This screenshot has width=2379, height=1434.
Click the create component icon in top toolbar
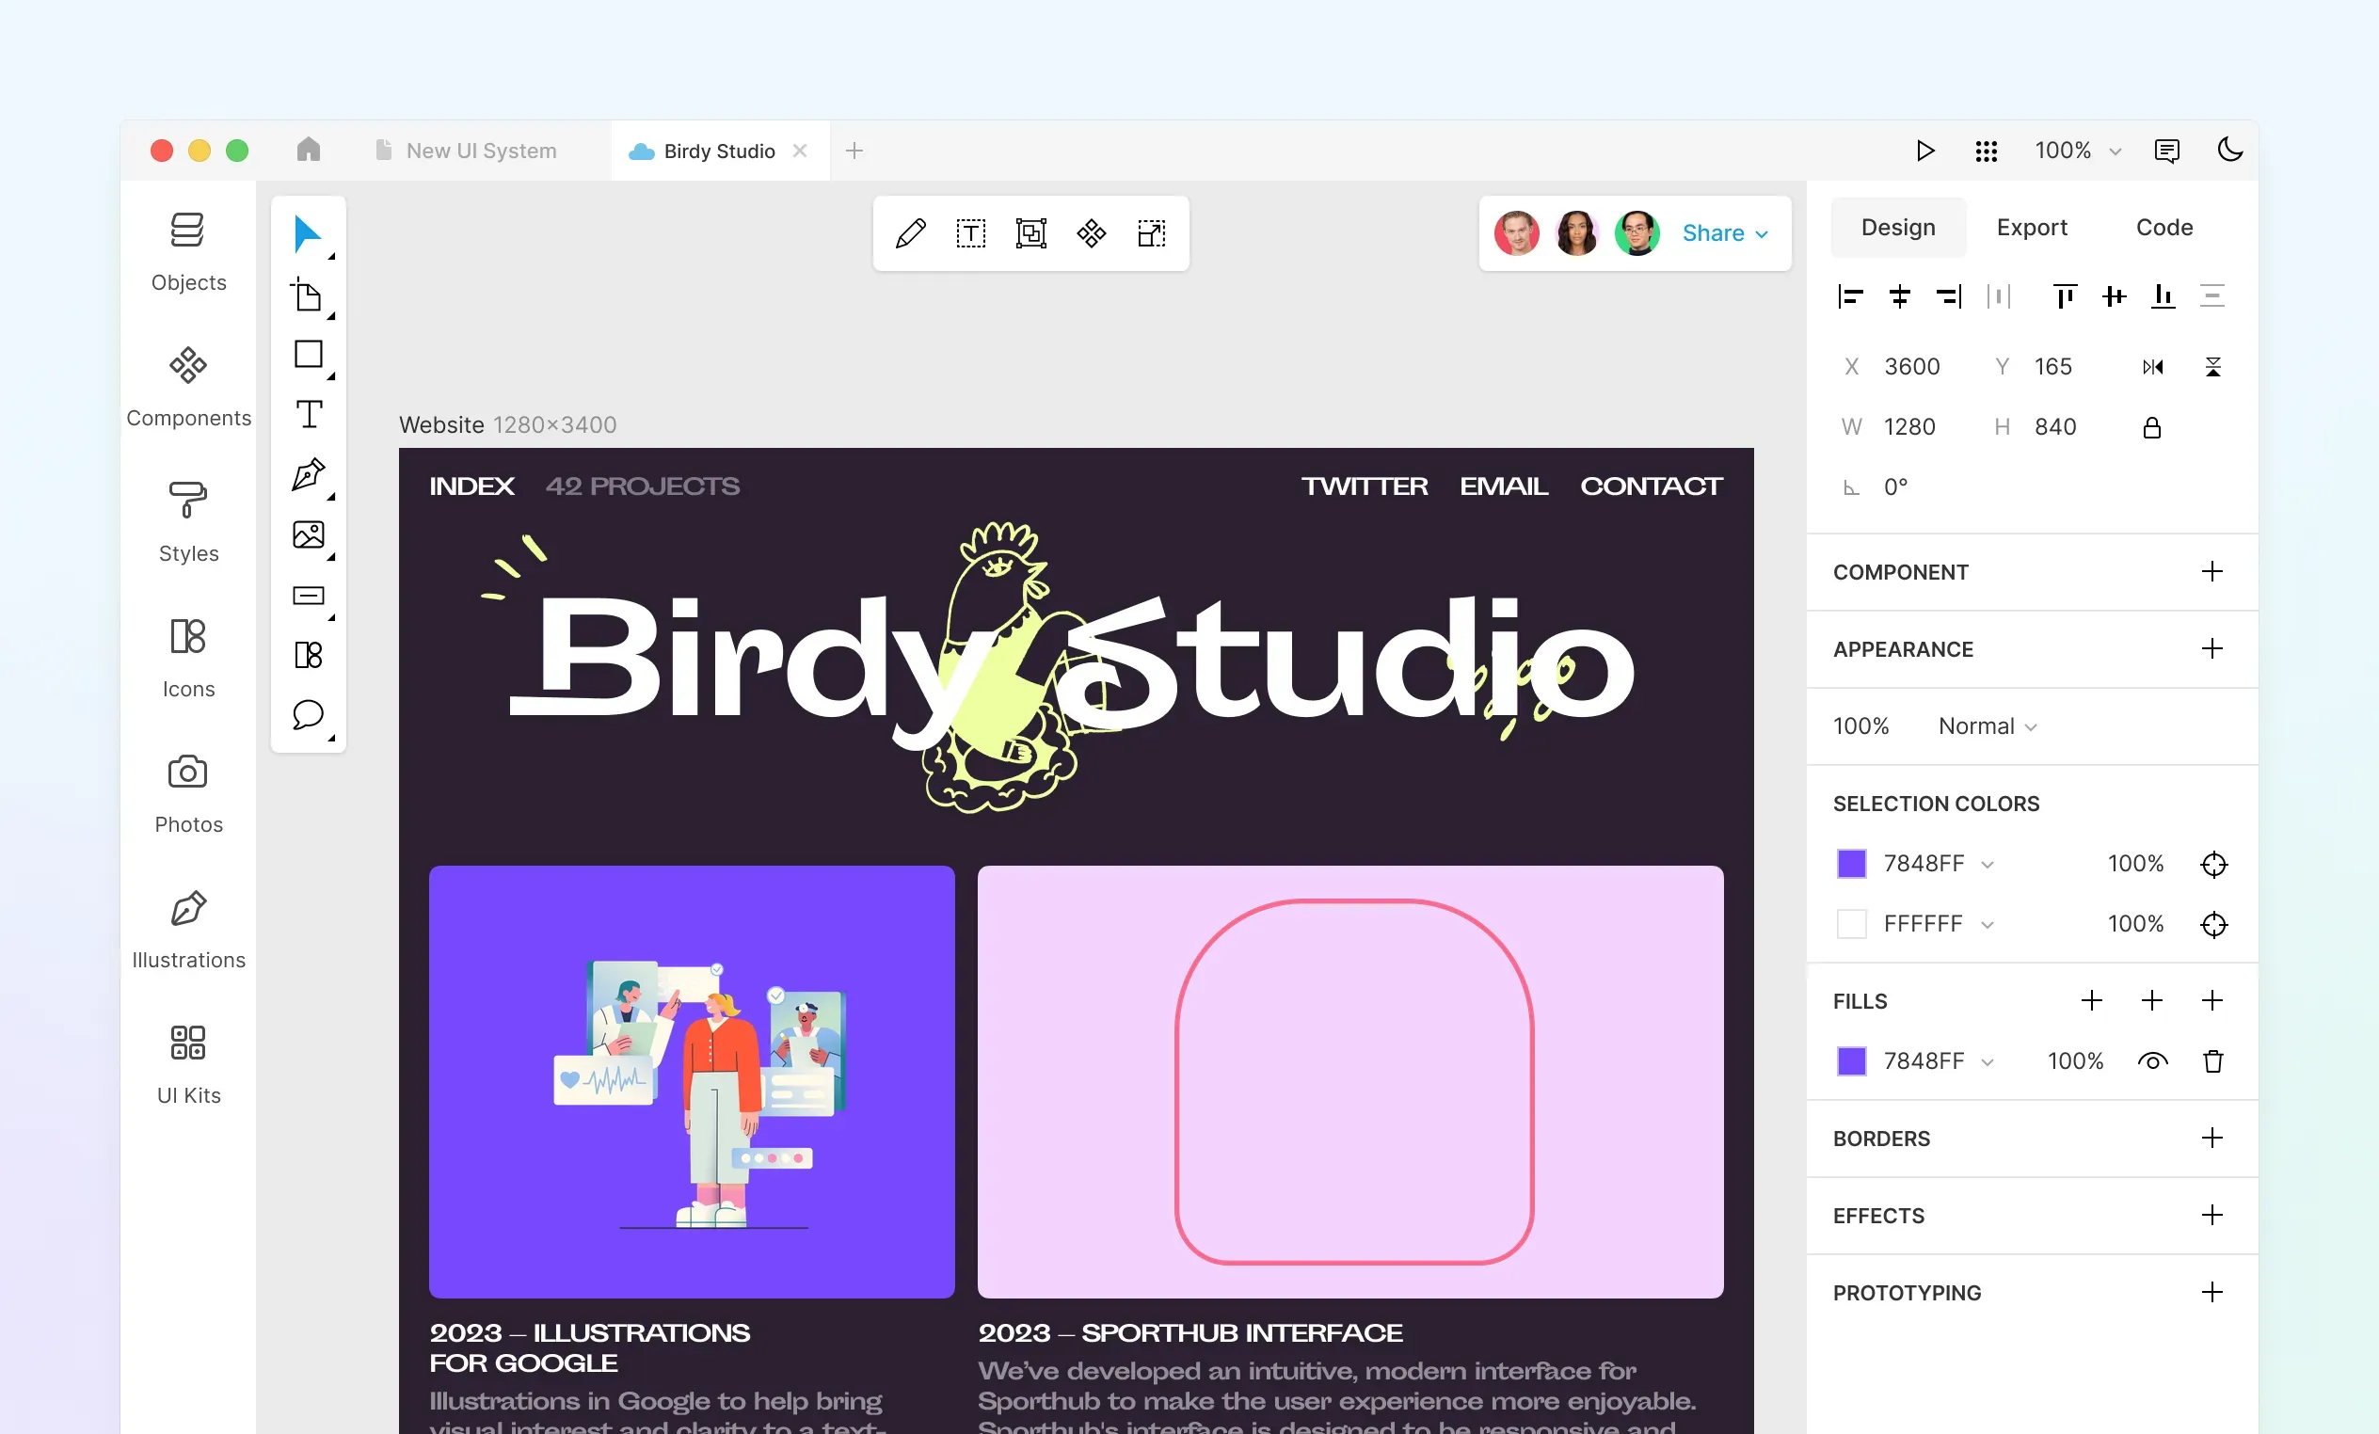click(1091, 232)
